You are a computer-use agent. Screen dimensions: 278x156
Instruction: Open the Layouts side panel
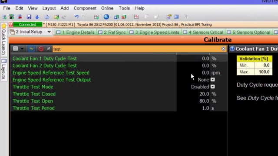click(x=4, y=69)
